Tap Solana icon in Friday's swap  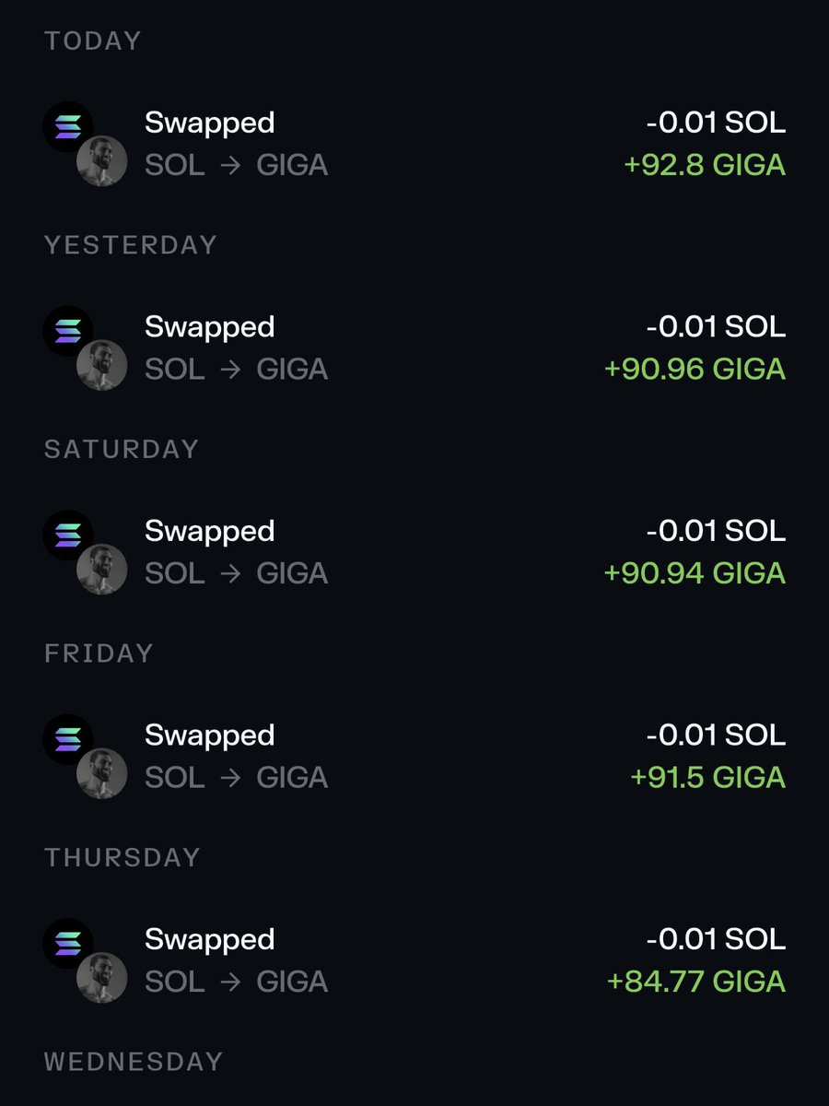(x=68, y=740)
